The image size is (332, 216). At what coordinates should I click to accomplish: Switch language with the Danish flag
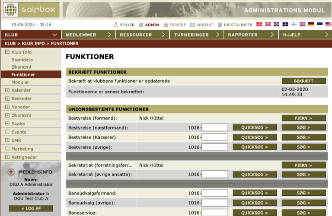pyautogui.click(x=259, y=24)
